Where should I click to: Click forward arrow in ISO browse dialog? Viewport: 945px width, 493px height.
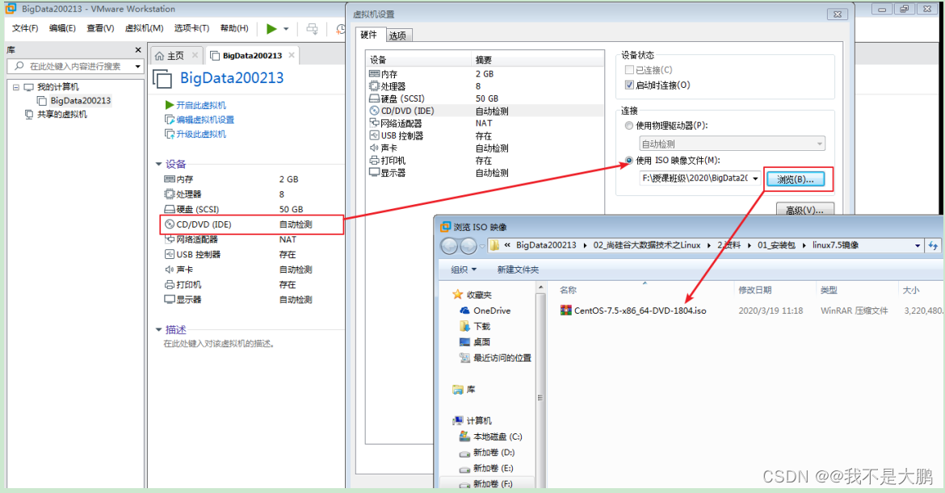pos(468,245)
